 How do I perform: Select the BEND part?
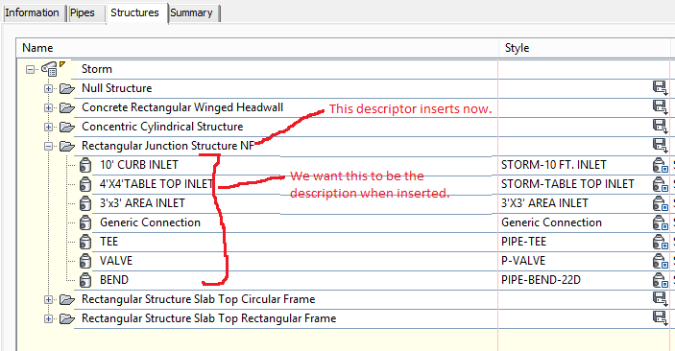point(114,280)
